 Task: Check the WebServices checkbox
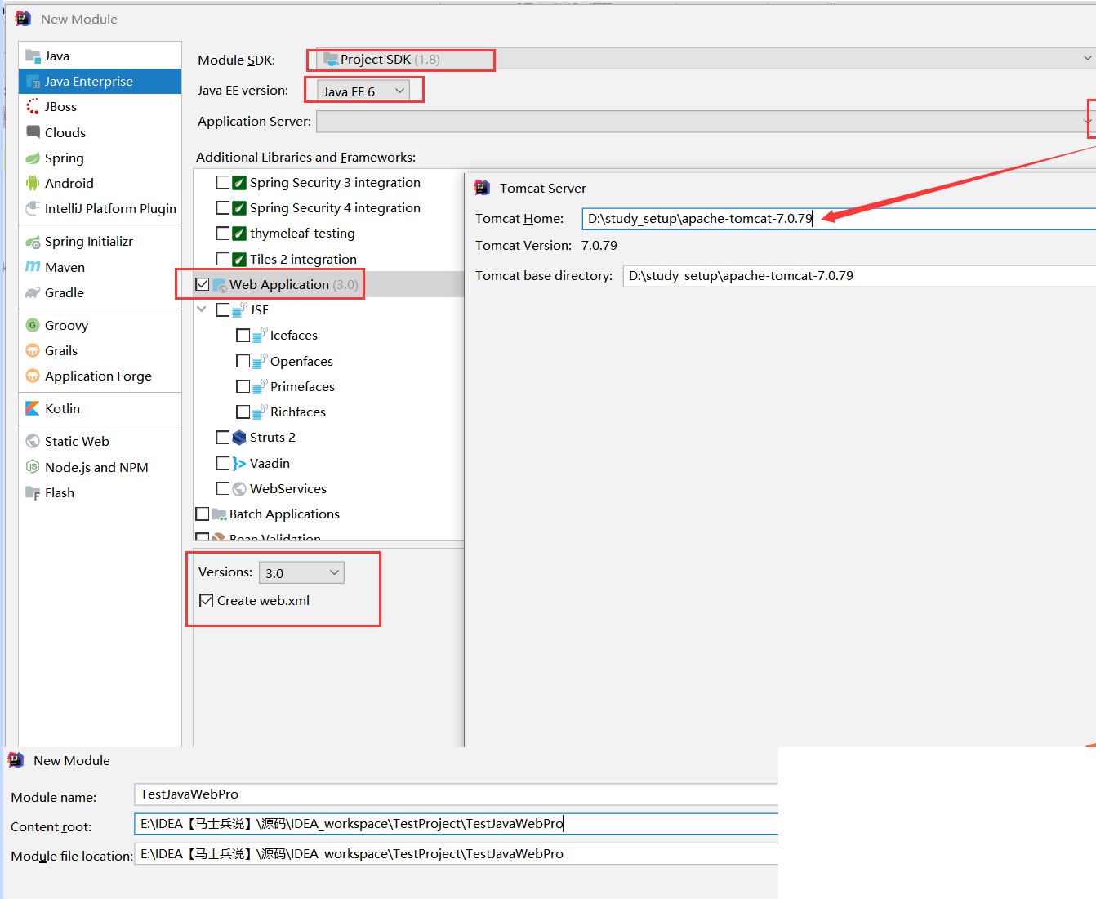coord(222,488)
